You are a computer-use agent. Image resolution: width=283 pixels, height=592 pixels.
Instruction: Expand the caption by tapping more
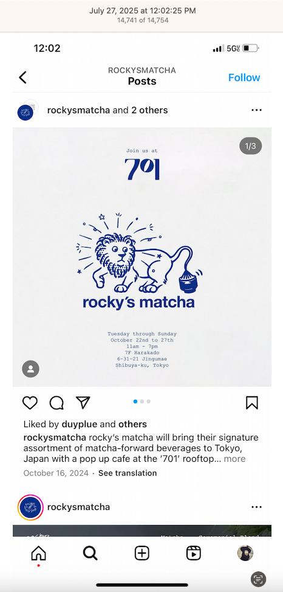235,459
